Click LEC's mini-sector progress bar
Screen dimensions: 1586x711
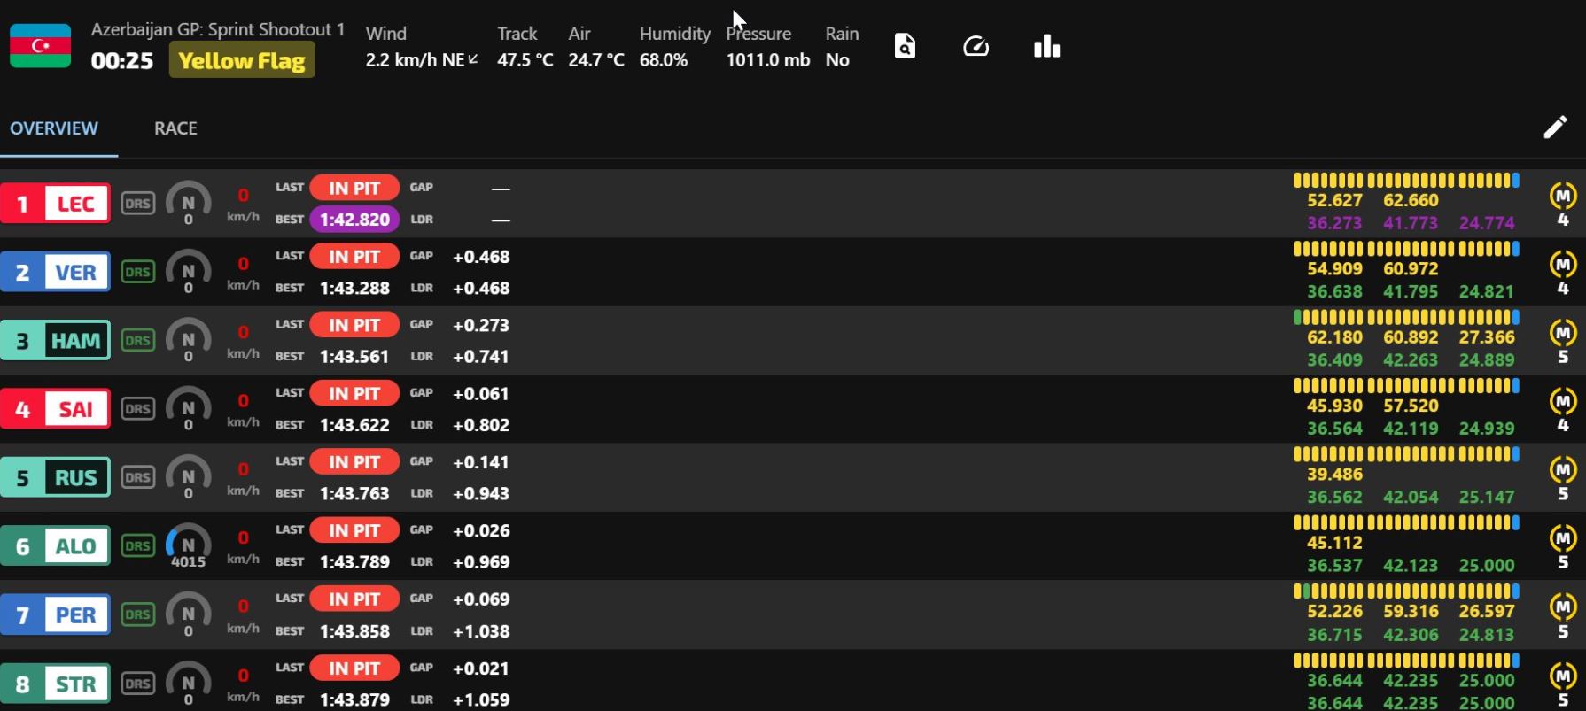click(x=1406, y=181)
